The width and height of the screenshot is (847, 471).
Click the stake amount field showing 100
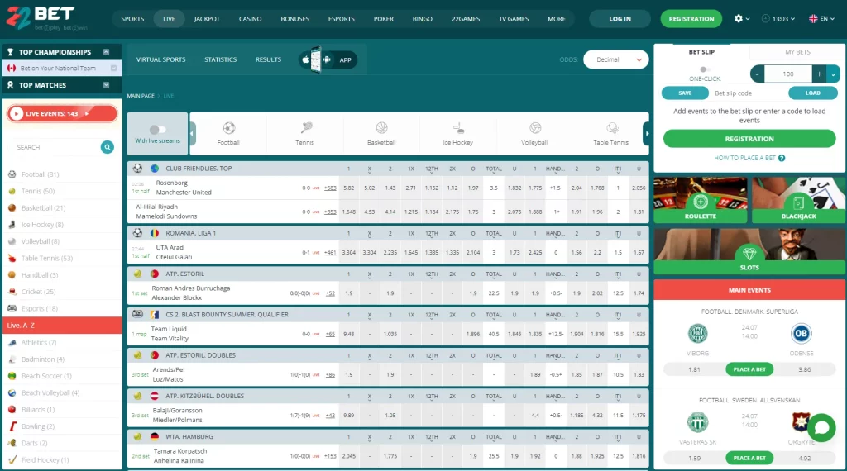point(788,74)
